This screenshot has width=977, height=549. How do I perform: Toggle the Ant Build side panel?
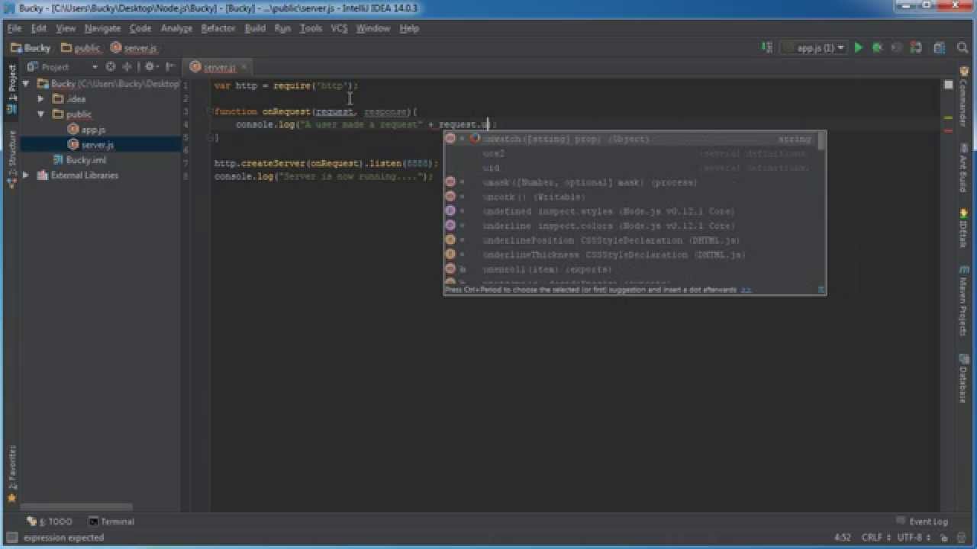[964, 169]
